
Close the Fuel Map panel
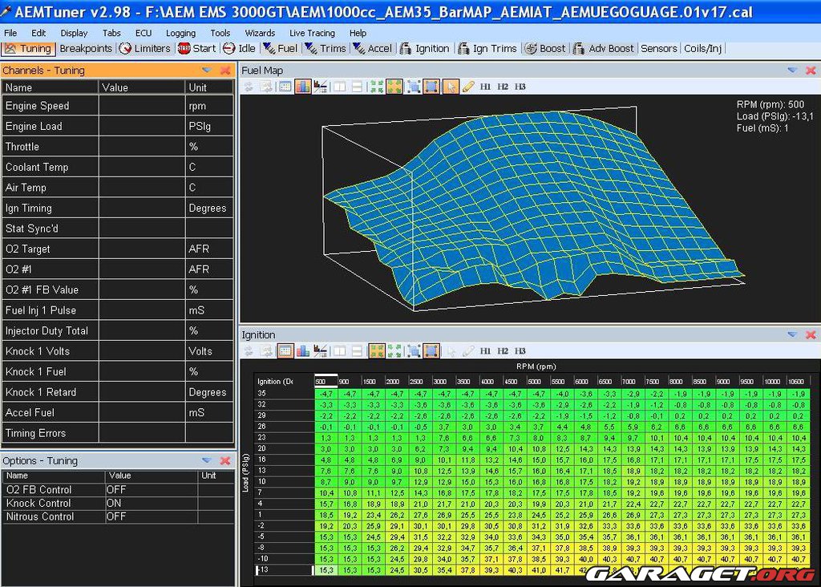click(x=811, y=71)
